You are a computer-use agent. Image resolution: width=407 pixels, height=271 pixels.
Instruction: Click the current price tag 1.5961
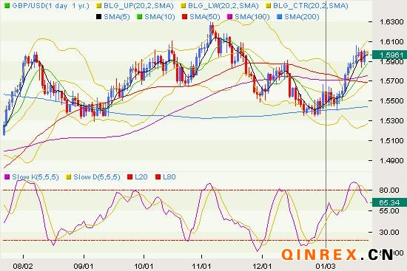click(389, 55)
